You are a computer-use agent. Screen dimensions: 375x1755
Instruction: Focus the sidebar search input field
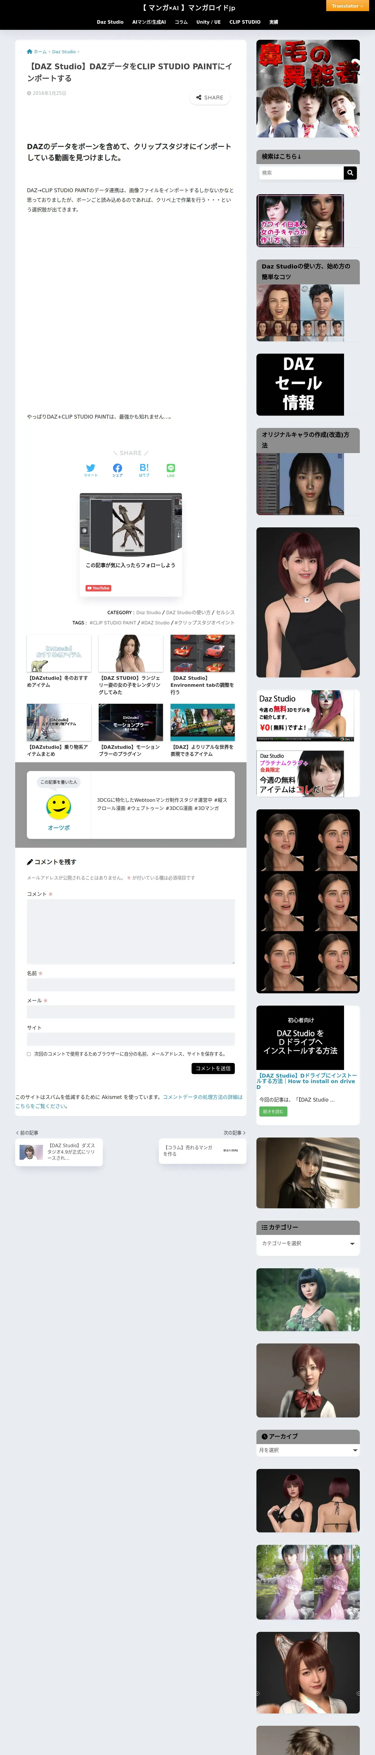coord(301,173)
